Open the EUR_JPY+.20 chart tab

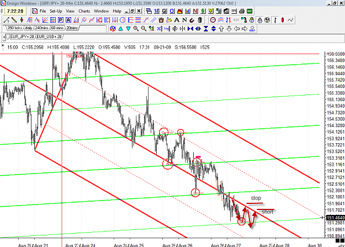22,37
